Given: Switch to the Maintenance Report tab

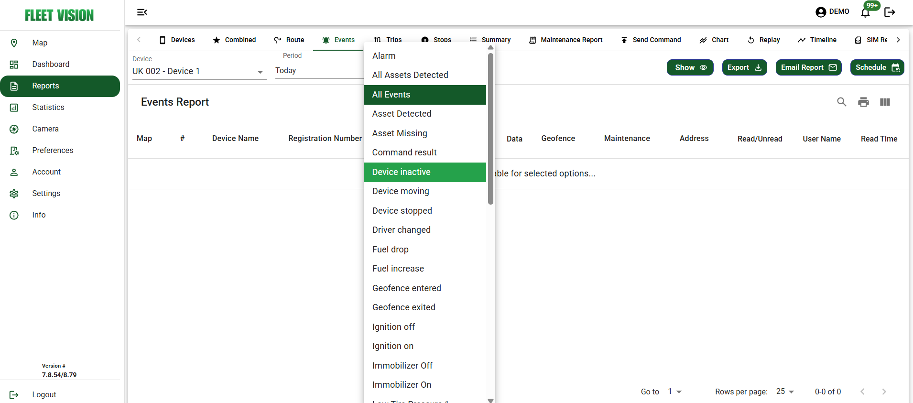Looking at the screenshot, I should point(566,40).
